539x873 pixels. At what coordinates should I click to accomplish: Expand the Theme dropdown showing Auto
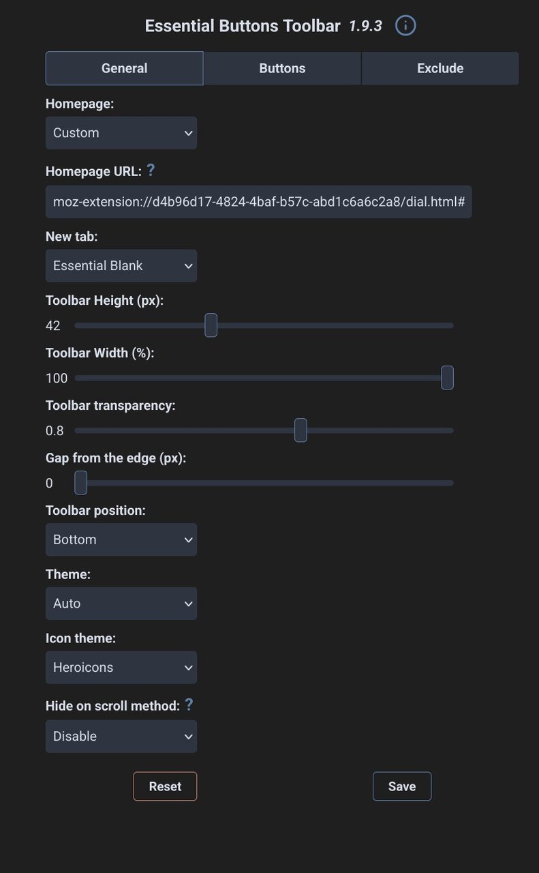(121, 604)
